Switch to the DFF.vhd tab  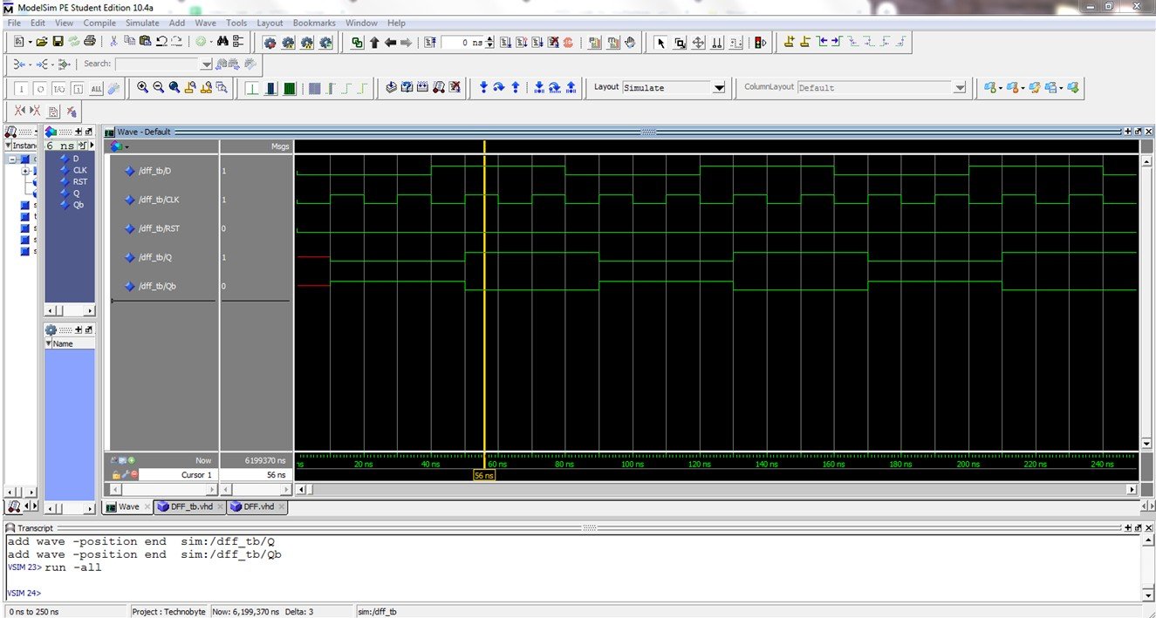257,506
